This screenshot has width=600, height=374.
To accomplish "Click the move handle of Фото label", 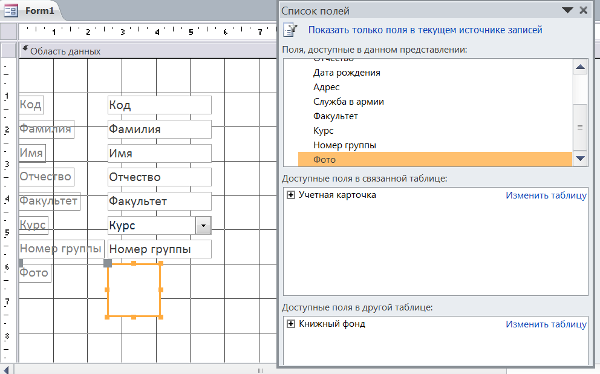I will point(21,263).
